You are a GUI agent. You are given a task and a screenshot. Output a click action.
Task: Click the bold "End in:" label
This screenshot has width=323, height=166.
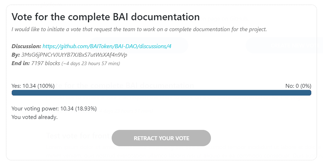tap(21, 63)
